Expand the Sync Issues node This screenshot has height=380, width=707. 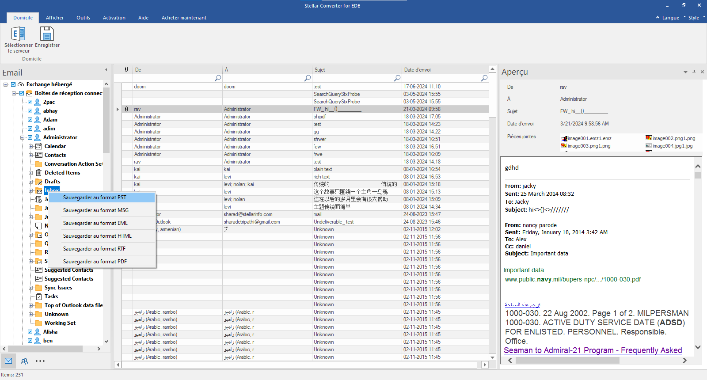[x=31, y=288]
